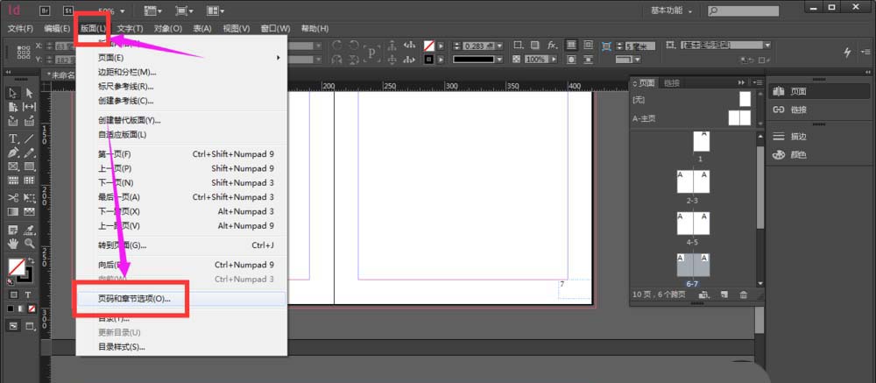Toggle formatting affects text (T) button

(x=27, y=294)
